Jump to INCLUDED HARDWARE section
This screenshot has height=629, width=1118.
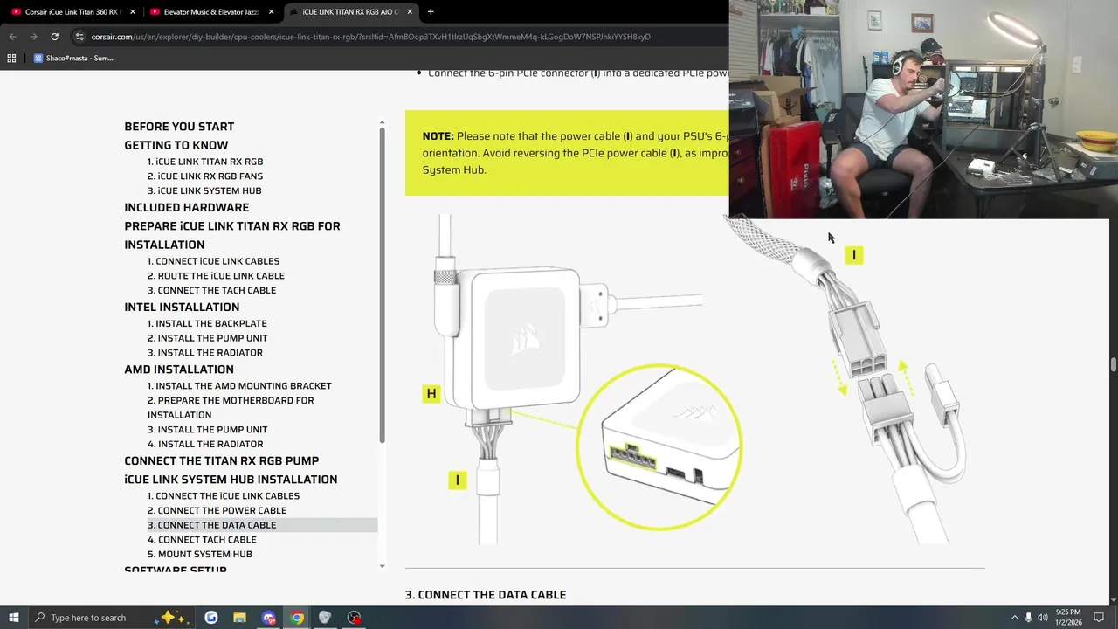187,208
